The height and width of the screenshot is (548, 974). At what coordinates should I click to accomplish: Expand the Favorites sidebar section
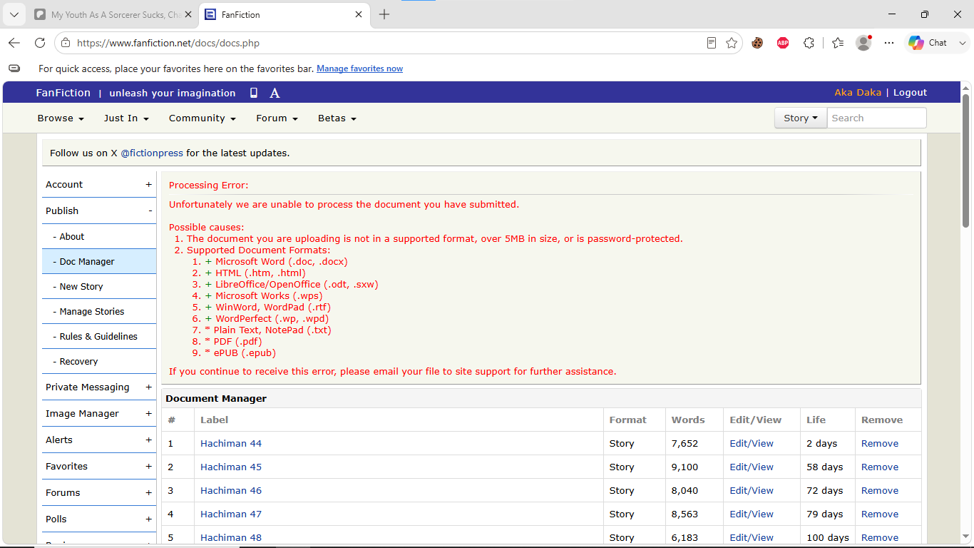pos(99,467)
